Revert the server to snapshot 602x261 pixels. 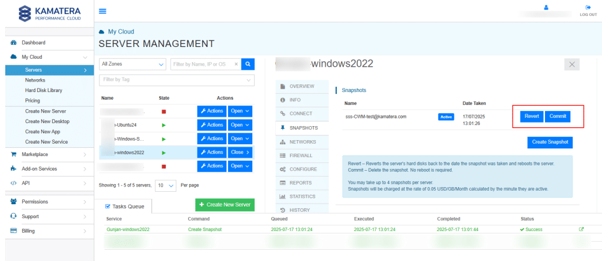coord(531,116)
